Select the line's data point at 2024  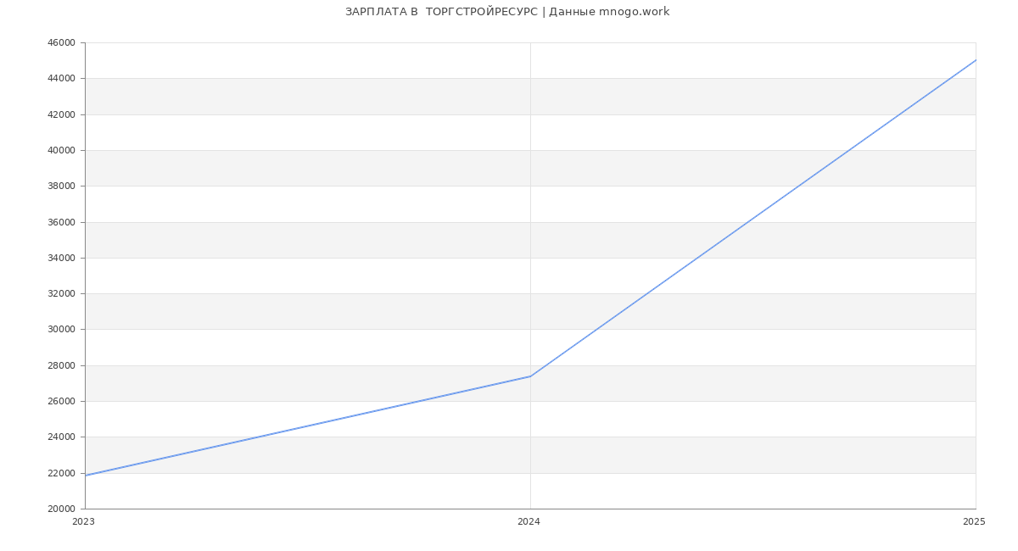click(x=530, y=376)
